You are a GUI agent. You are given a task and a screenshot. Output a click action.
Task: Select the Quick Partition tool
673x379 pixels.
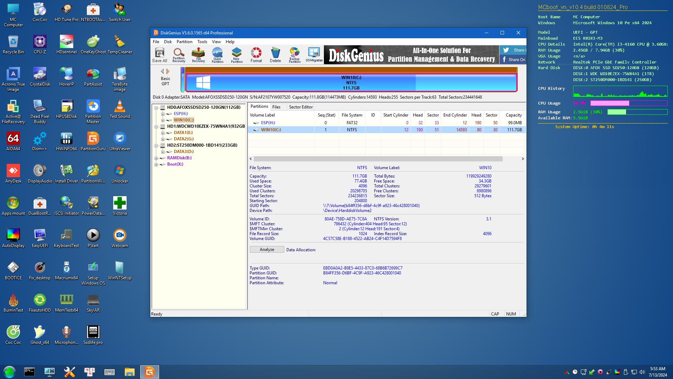[217, 55]
